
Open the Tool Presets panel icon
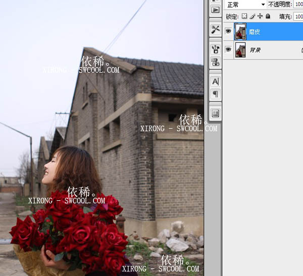pyautogui.click(x=216, y=29)
